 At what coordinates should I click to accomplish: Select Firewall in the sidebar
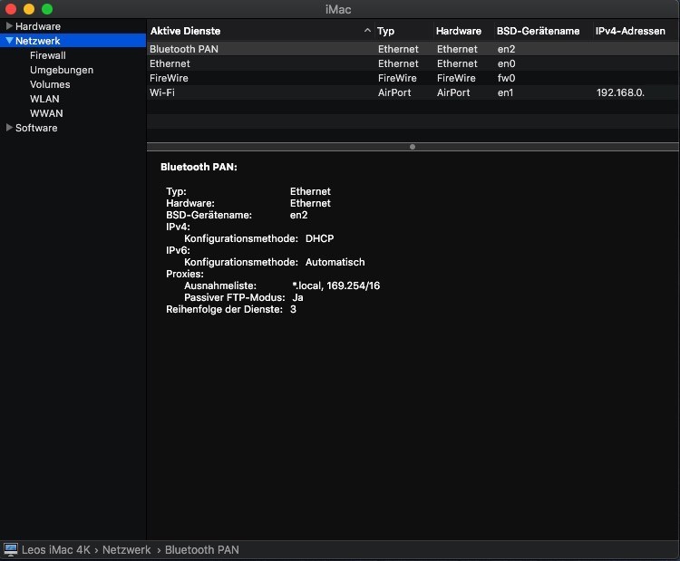click(x=47, y=55)
